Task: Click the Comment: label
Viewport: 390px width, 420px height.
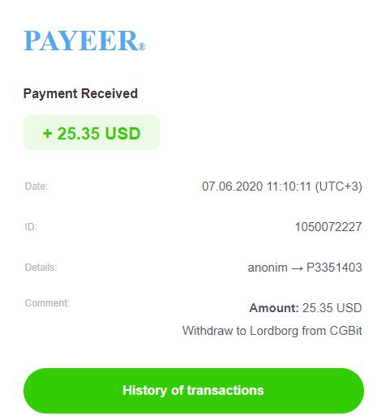Action: pyautogui.click(x=47, y=303)
